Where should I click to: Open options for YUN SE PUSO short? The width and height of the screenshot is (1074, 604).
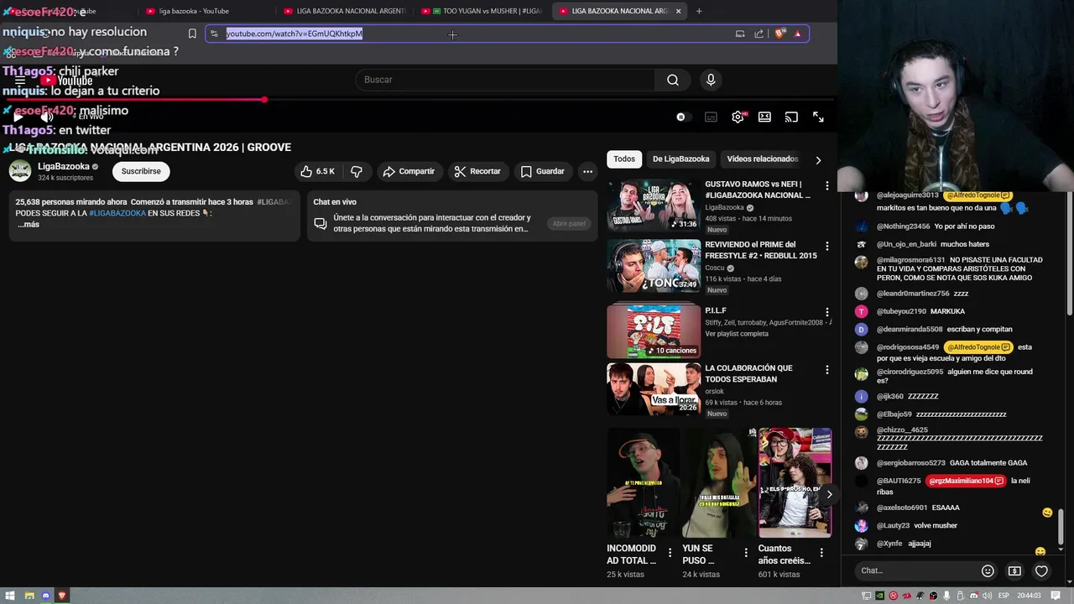pyautogui.click(x=746, y=552)
